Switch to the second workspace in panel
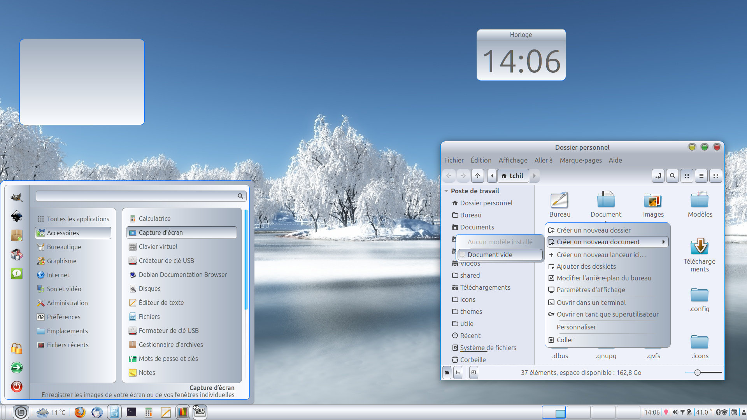 click(x=579, y=412)
